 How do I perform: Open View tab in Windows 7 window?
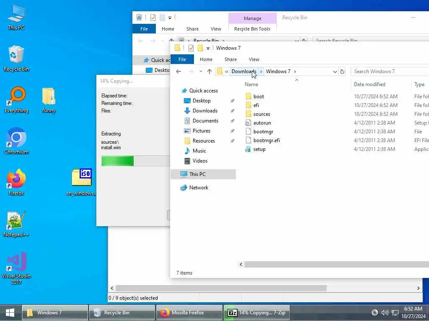[x=254, y=59]
